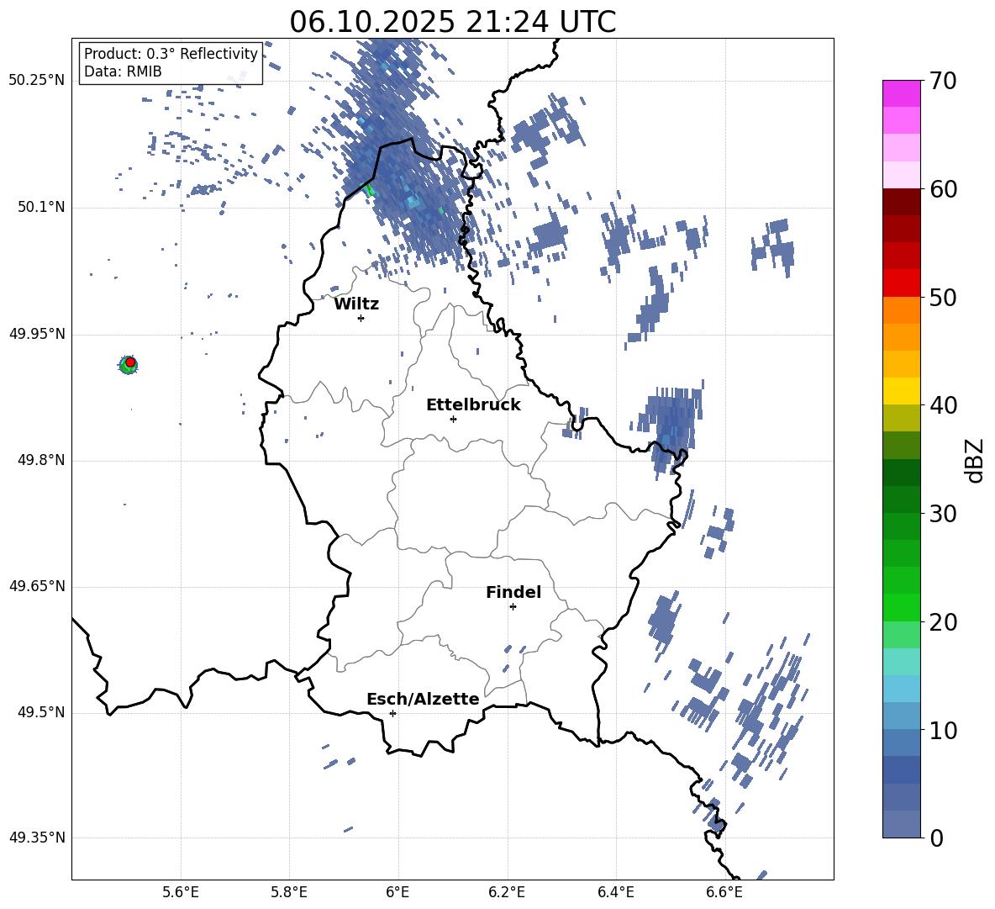Click the 'Data: RMIB' legend line
This screenshot has width=995, height=909.
click(x=123, y=71)
